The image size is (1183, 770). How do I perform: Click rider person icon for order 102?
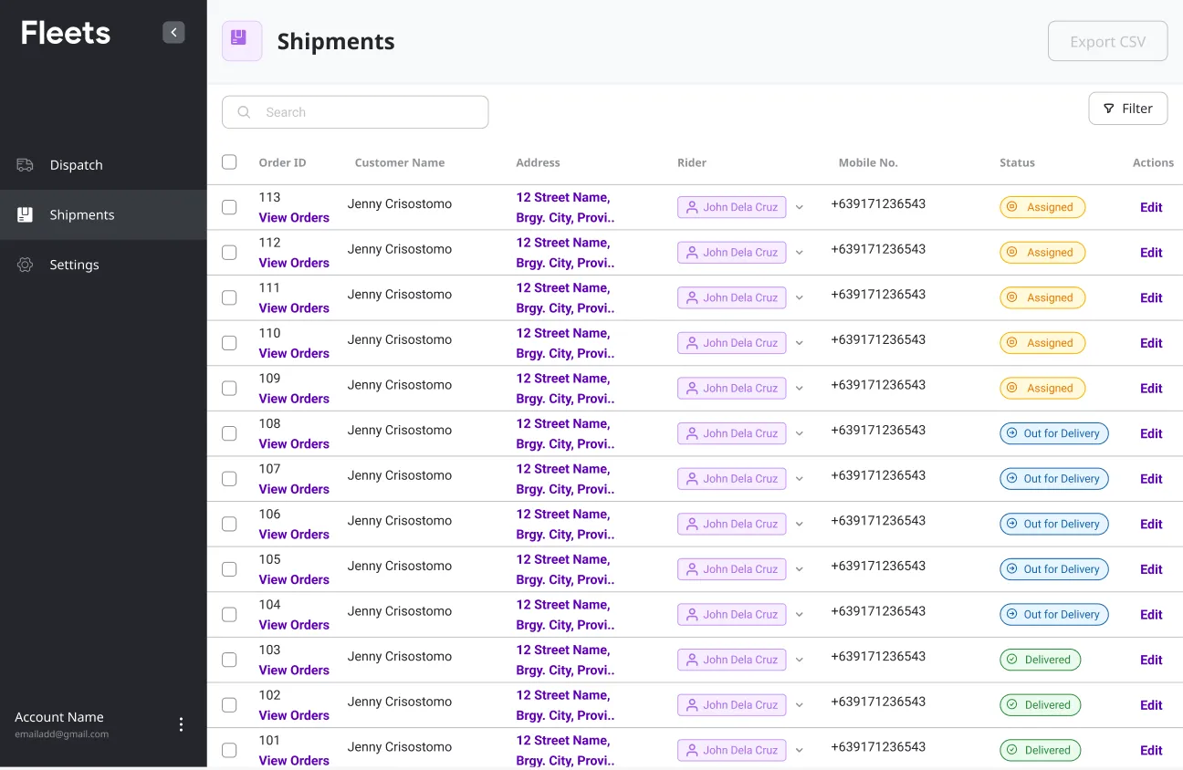coord(692,705)
